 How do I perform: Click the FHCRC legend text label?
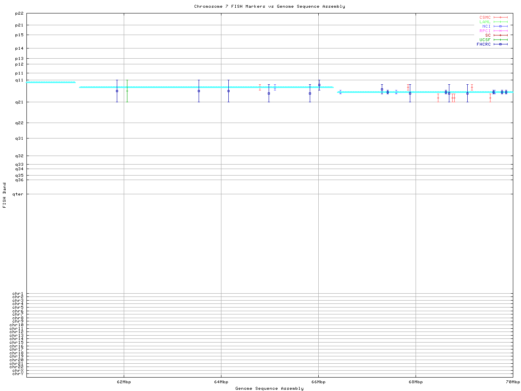click(x=484, y=44)
